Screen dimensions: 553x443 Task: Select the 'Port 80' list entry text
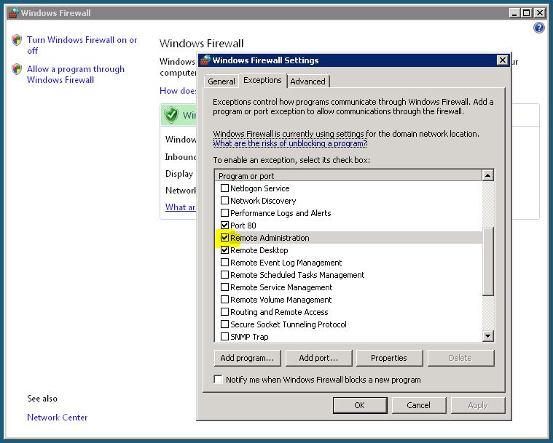point(243,226)
